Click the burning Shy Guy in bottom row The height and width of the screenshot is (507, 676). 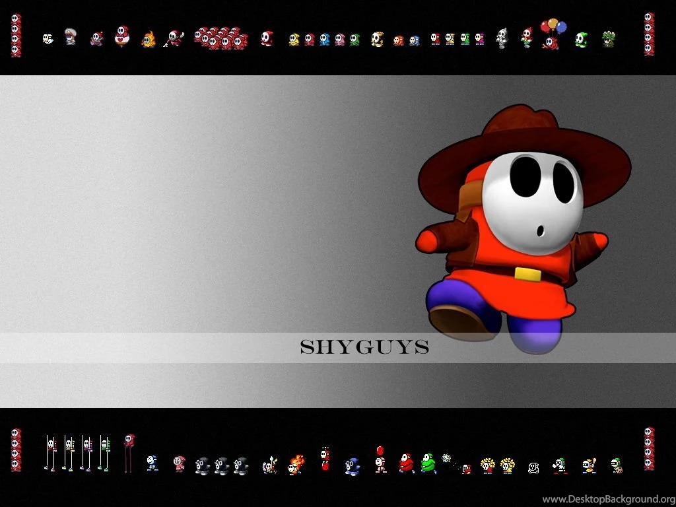[x=296, y=465]
